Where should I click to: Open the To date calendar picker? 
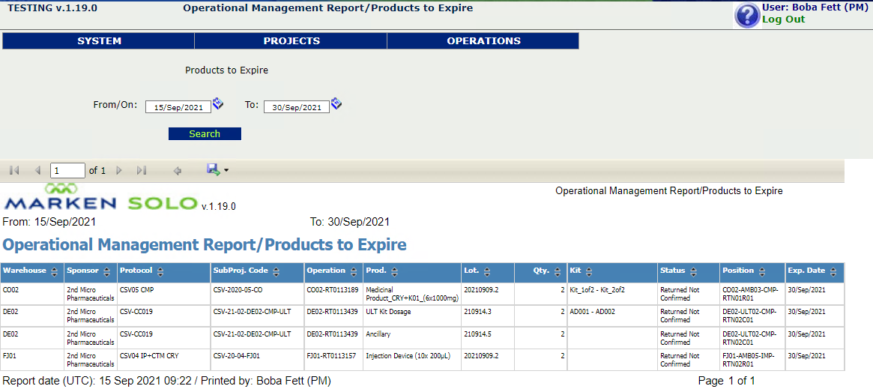pyautogui.click(x=336, y=103)
